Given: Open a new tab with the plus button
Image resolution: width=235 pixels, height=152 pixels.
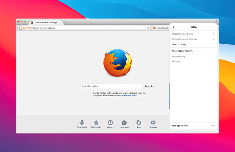Looking at the screenshot, I should point(65,22).
